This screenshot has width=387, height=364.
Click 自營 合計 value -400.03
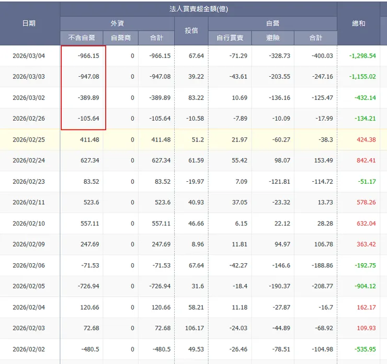pyautogui.click(x=322, y=56)
